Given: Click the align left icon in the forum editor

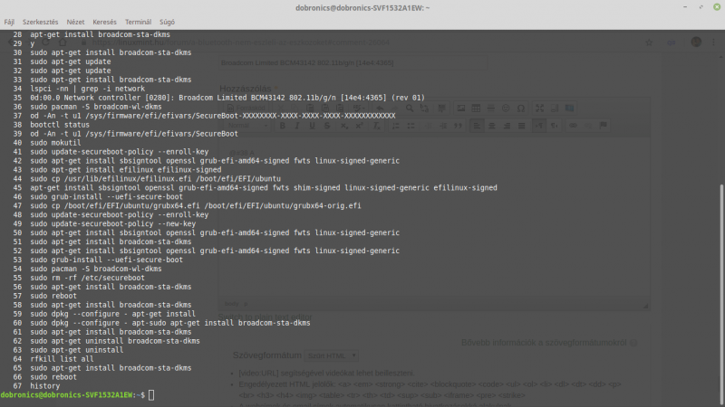Looking at the screenshot, I should point(477,126).
